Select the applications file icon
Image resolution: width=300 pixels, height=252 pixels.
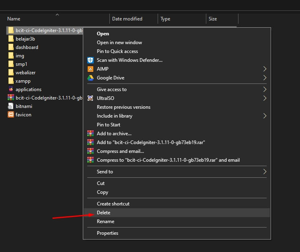pos(11,89)
